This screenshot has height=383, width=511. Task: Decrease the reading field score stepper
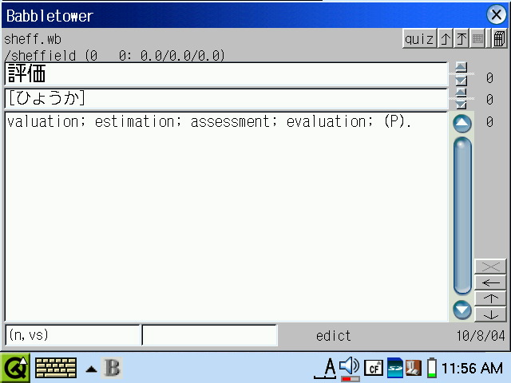461,105
